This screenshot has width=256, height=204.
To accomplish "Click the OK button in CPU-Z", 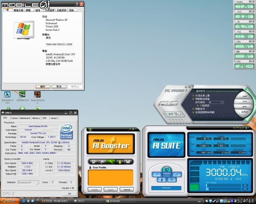I will [x=70, y=194].
